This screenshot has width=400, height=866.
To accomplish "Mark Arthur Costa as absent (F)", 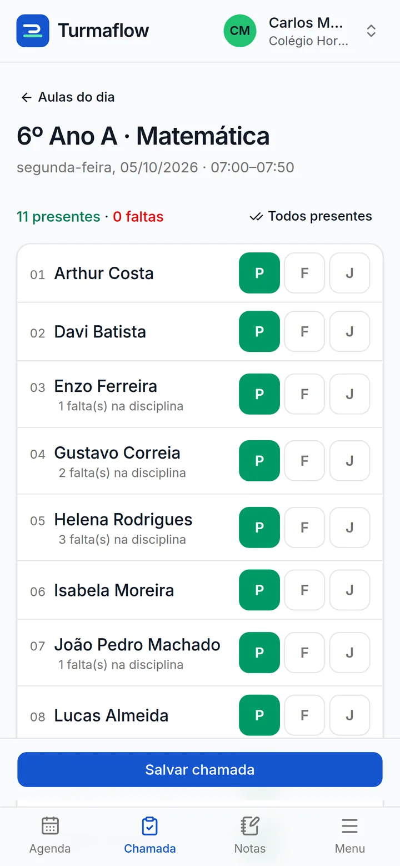I will coord(304,273).
